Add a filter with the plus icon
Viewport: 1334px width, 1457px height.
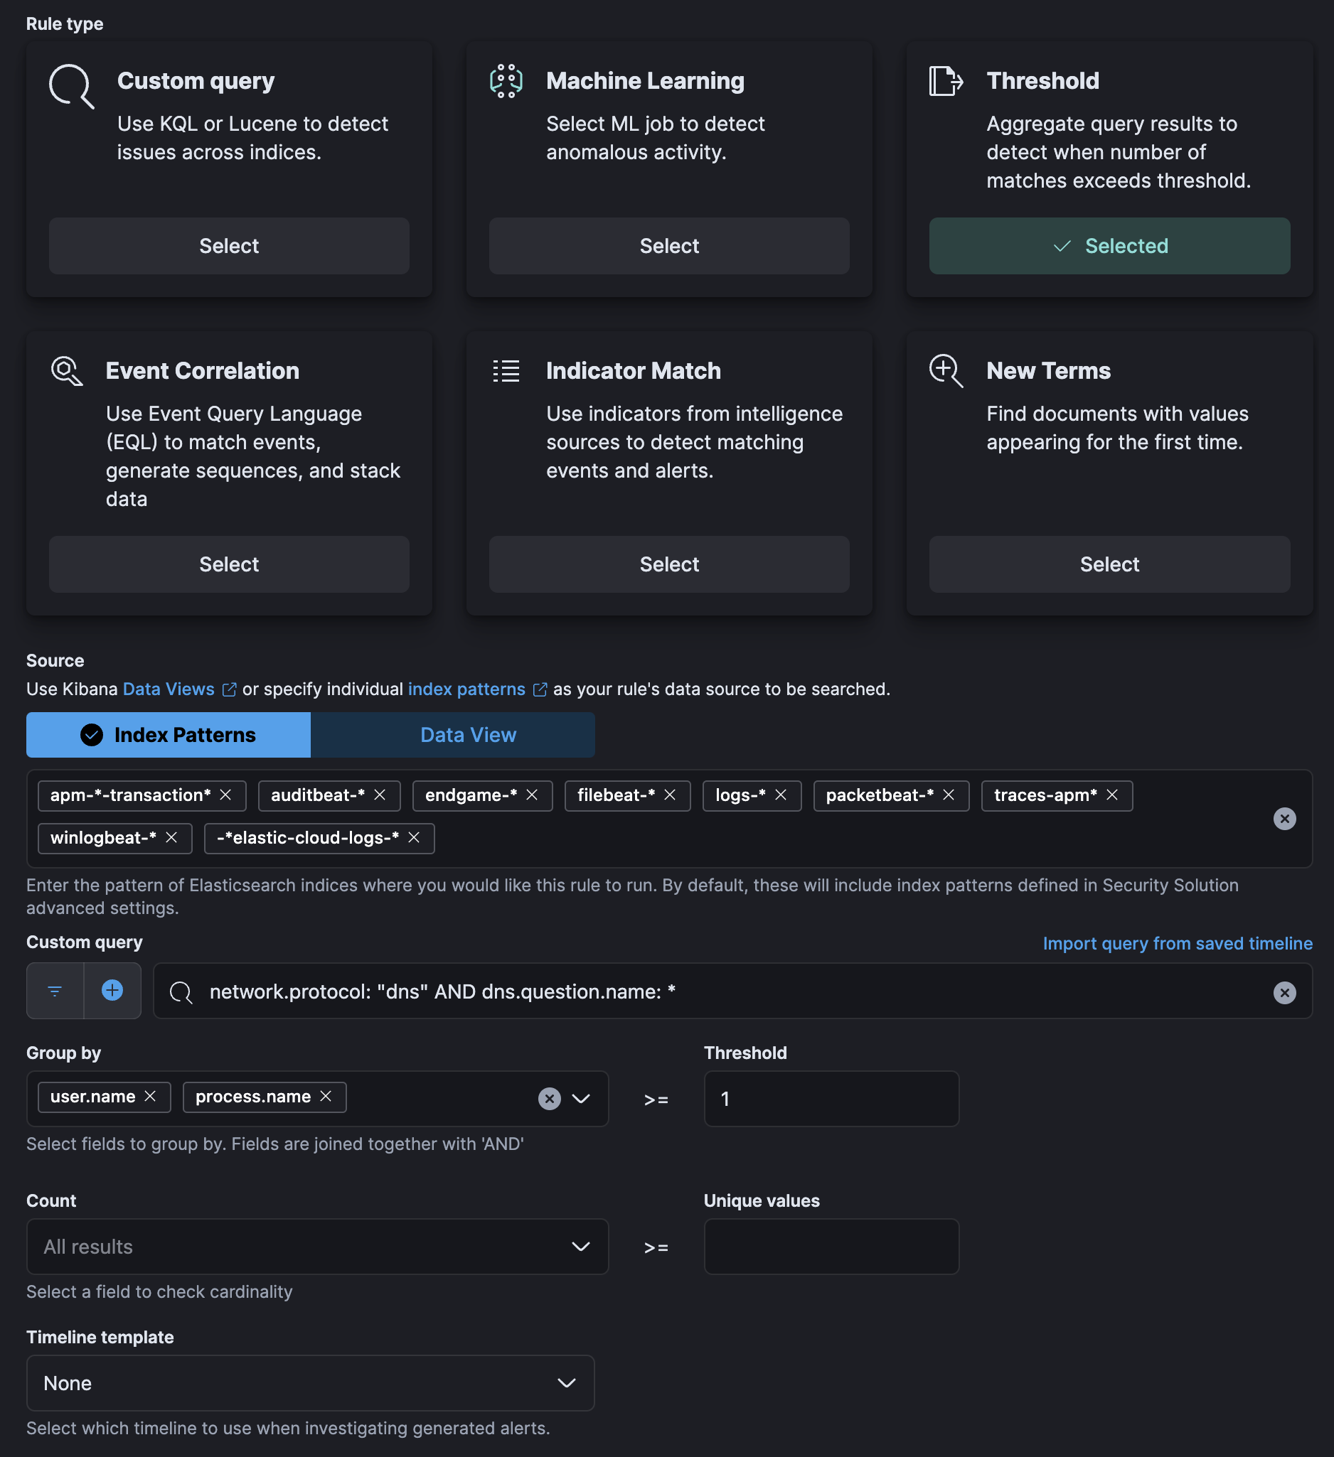[x=113, y=991]
